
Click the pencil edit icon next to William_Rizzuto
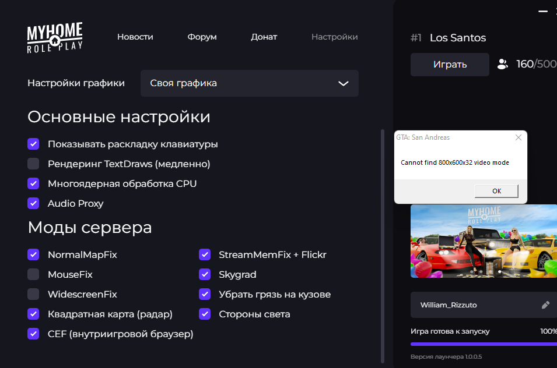click(x=546, y=305)
